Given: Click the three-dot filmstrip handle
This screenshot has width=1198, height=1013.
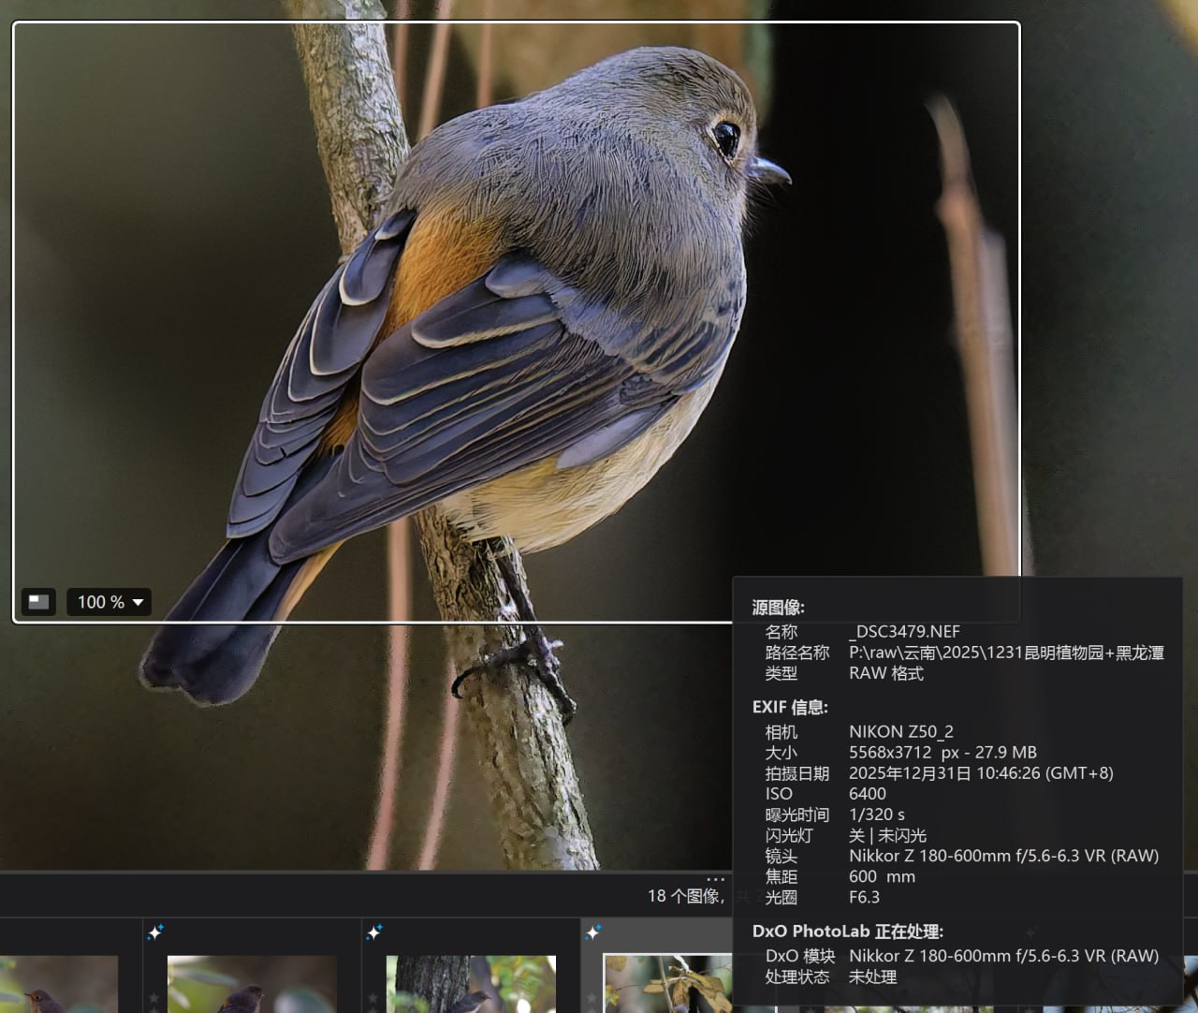Looking at the screenshot, I should (x=715, y=880).
